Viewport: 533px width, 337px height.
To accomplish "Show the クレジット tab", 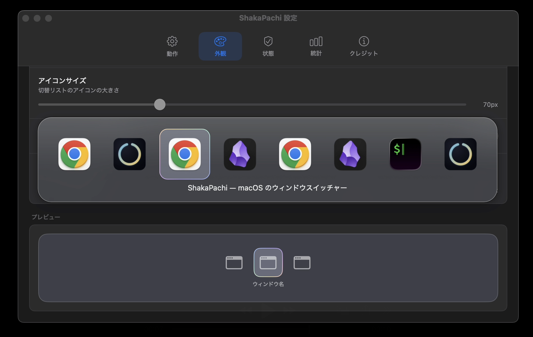I will (x=364, y=46).
